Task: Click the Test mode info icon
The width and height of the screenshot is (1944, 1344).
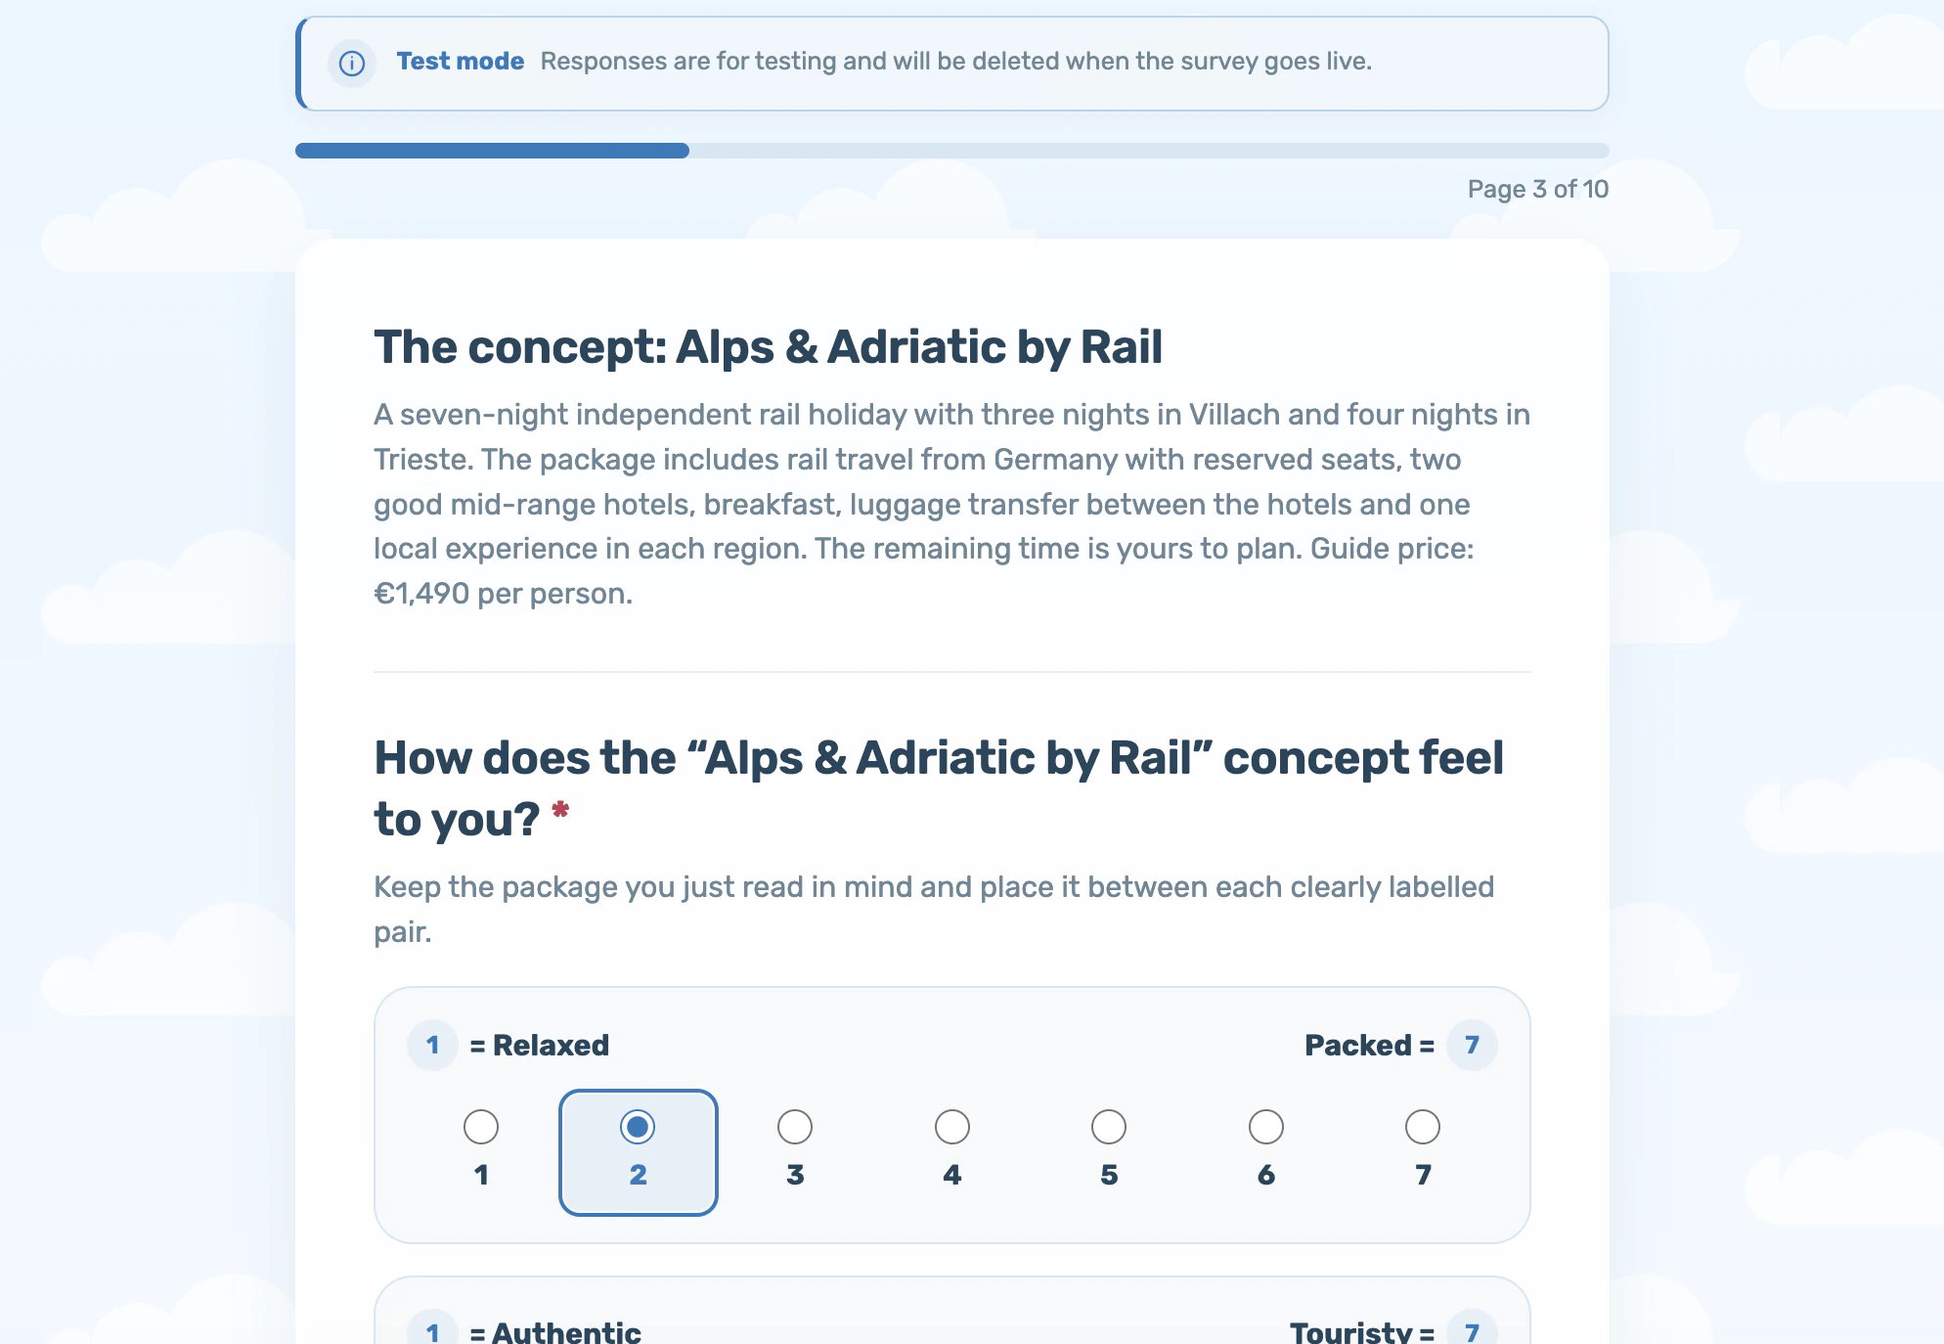Action: pyautogui.click(x=352, y=64)
